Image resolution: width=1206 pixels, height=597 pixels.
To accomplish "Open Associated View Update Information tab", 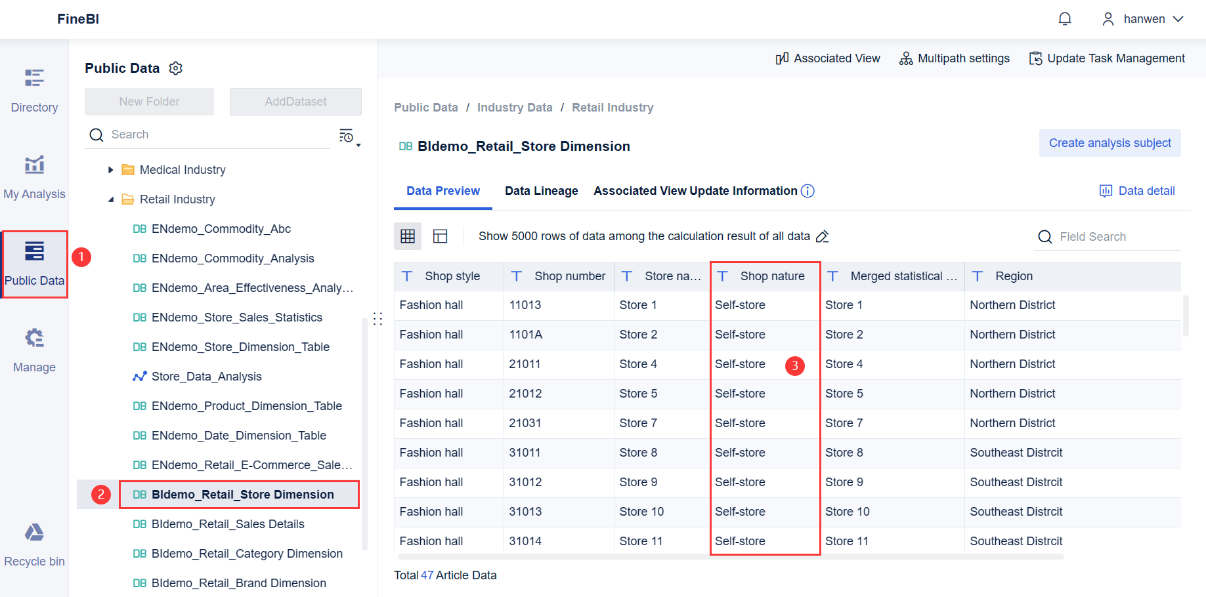I will tap(695, 190).
